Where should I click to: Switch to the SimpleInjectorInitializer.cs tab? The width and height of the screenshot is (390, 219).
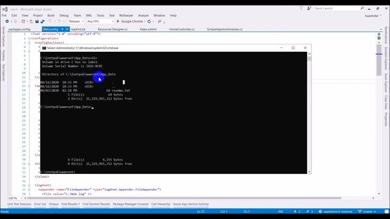pos(225,29)
